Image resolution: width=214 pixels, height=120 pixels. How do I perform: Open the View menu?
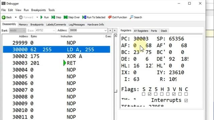click(18, 10)
